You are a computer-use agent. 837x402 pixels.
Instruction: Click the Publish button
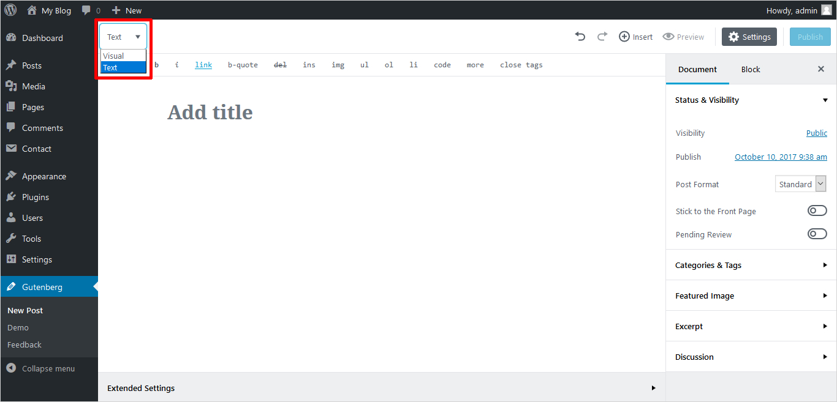pos(810,37)
